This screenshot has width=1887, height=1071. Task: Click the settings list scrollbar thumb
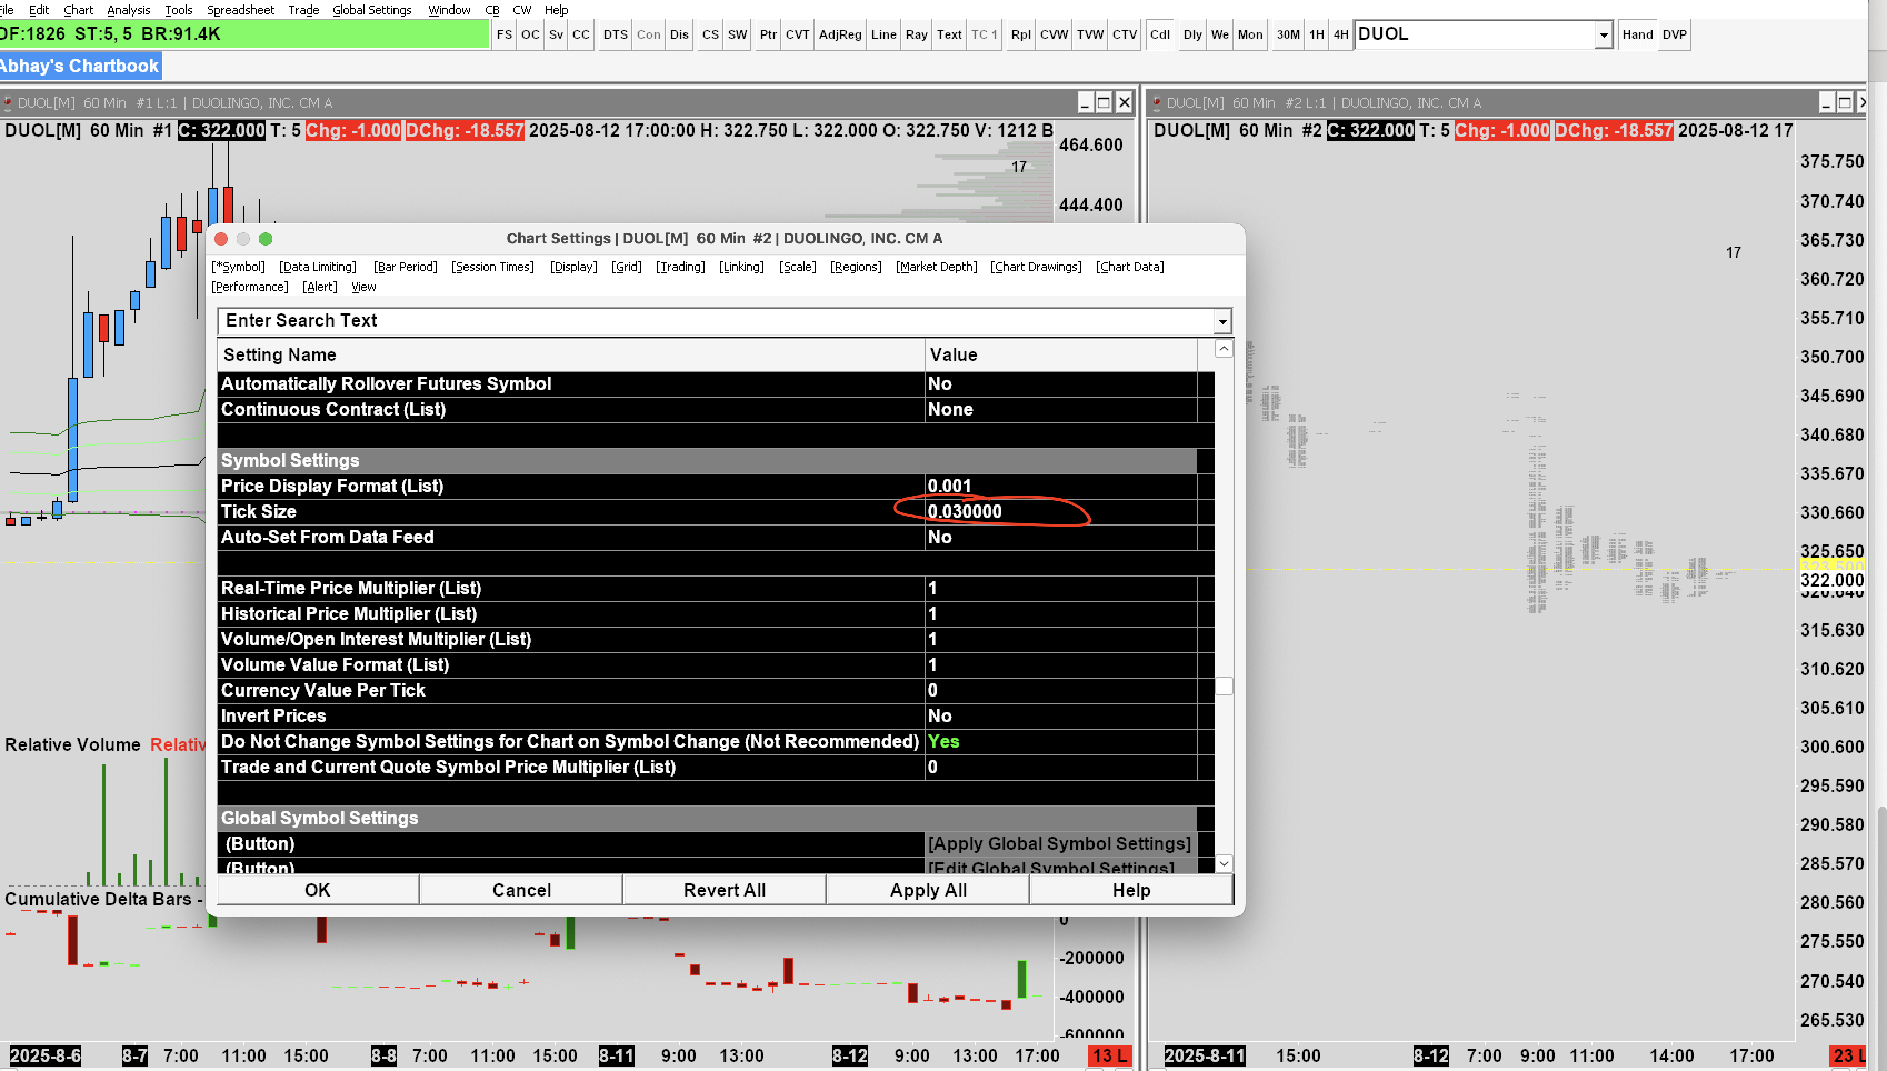(1224, 686)
